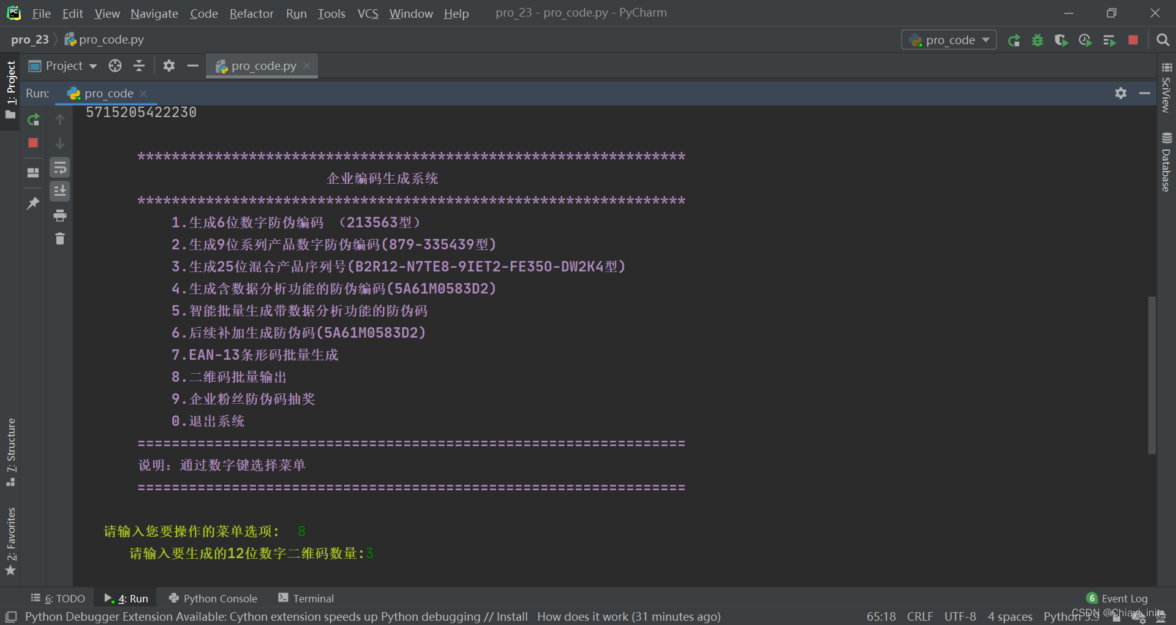Run with Coverage shield icon
Viewport: 1176px width, 625px height.
1061,40
